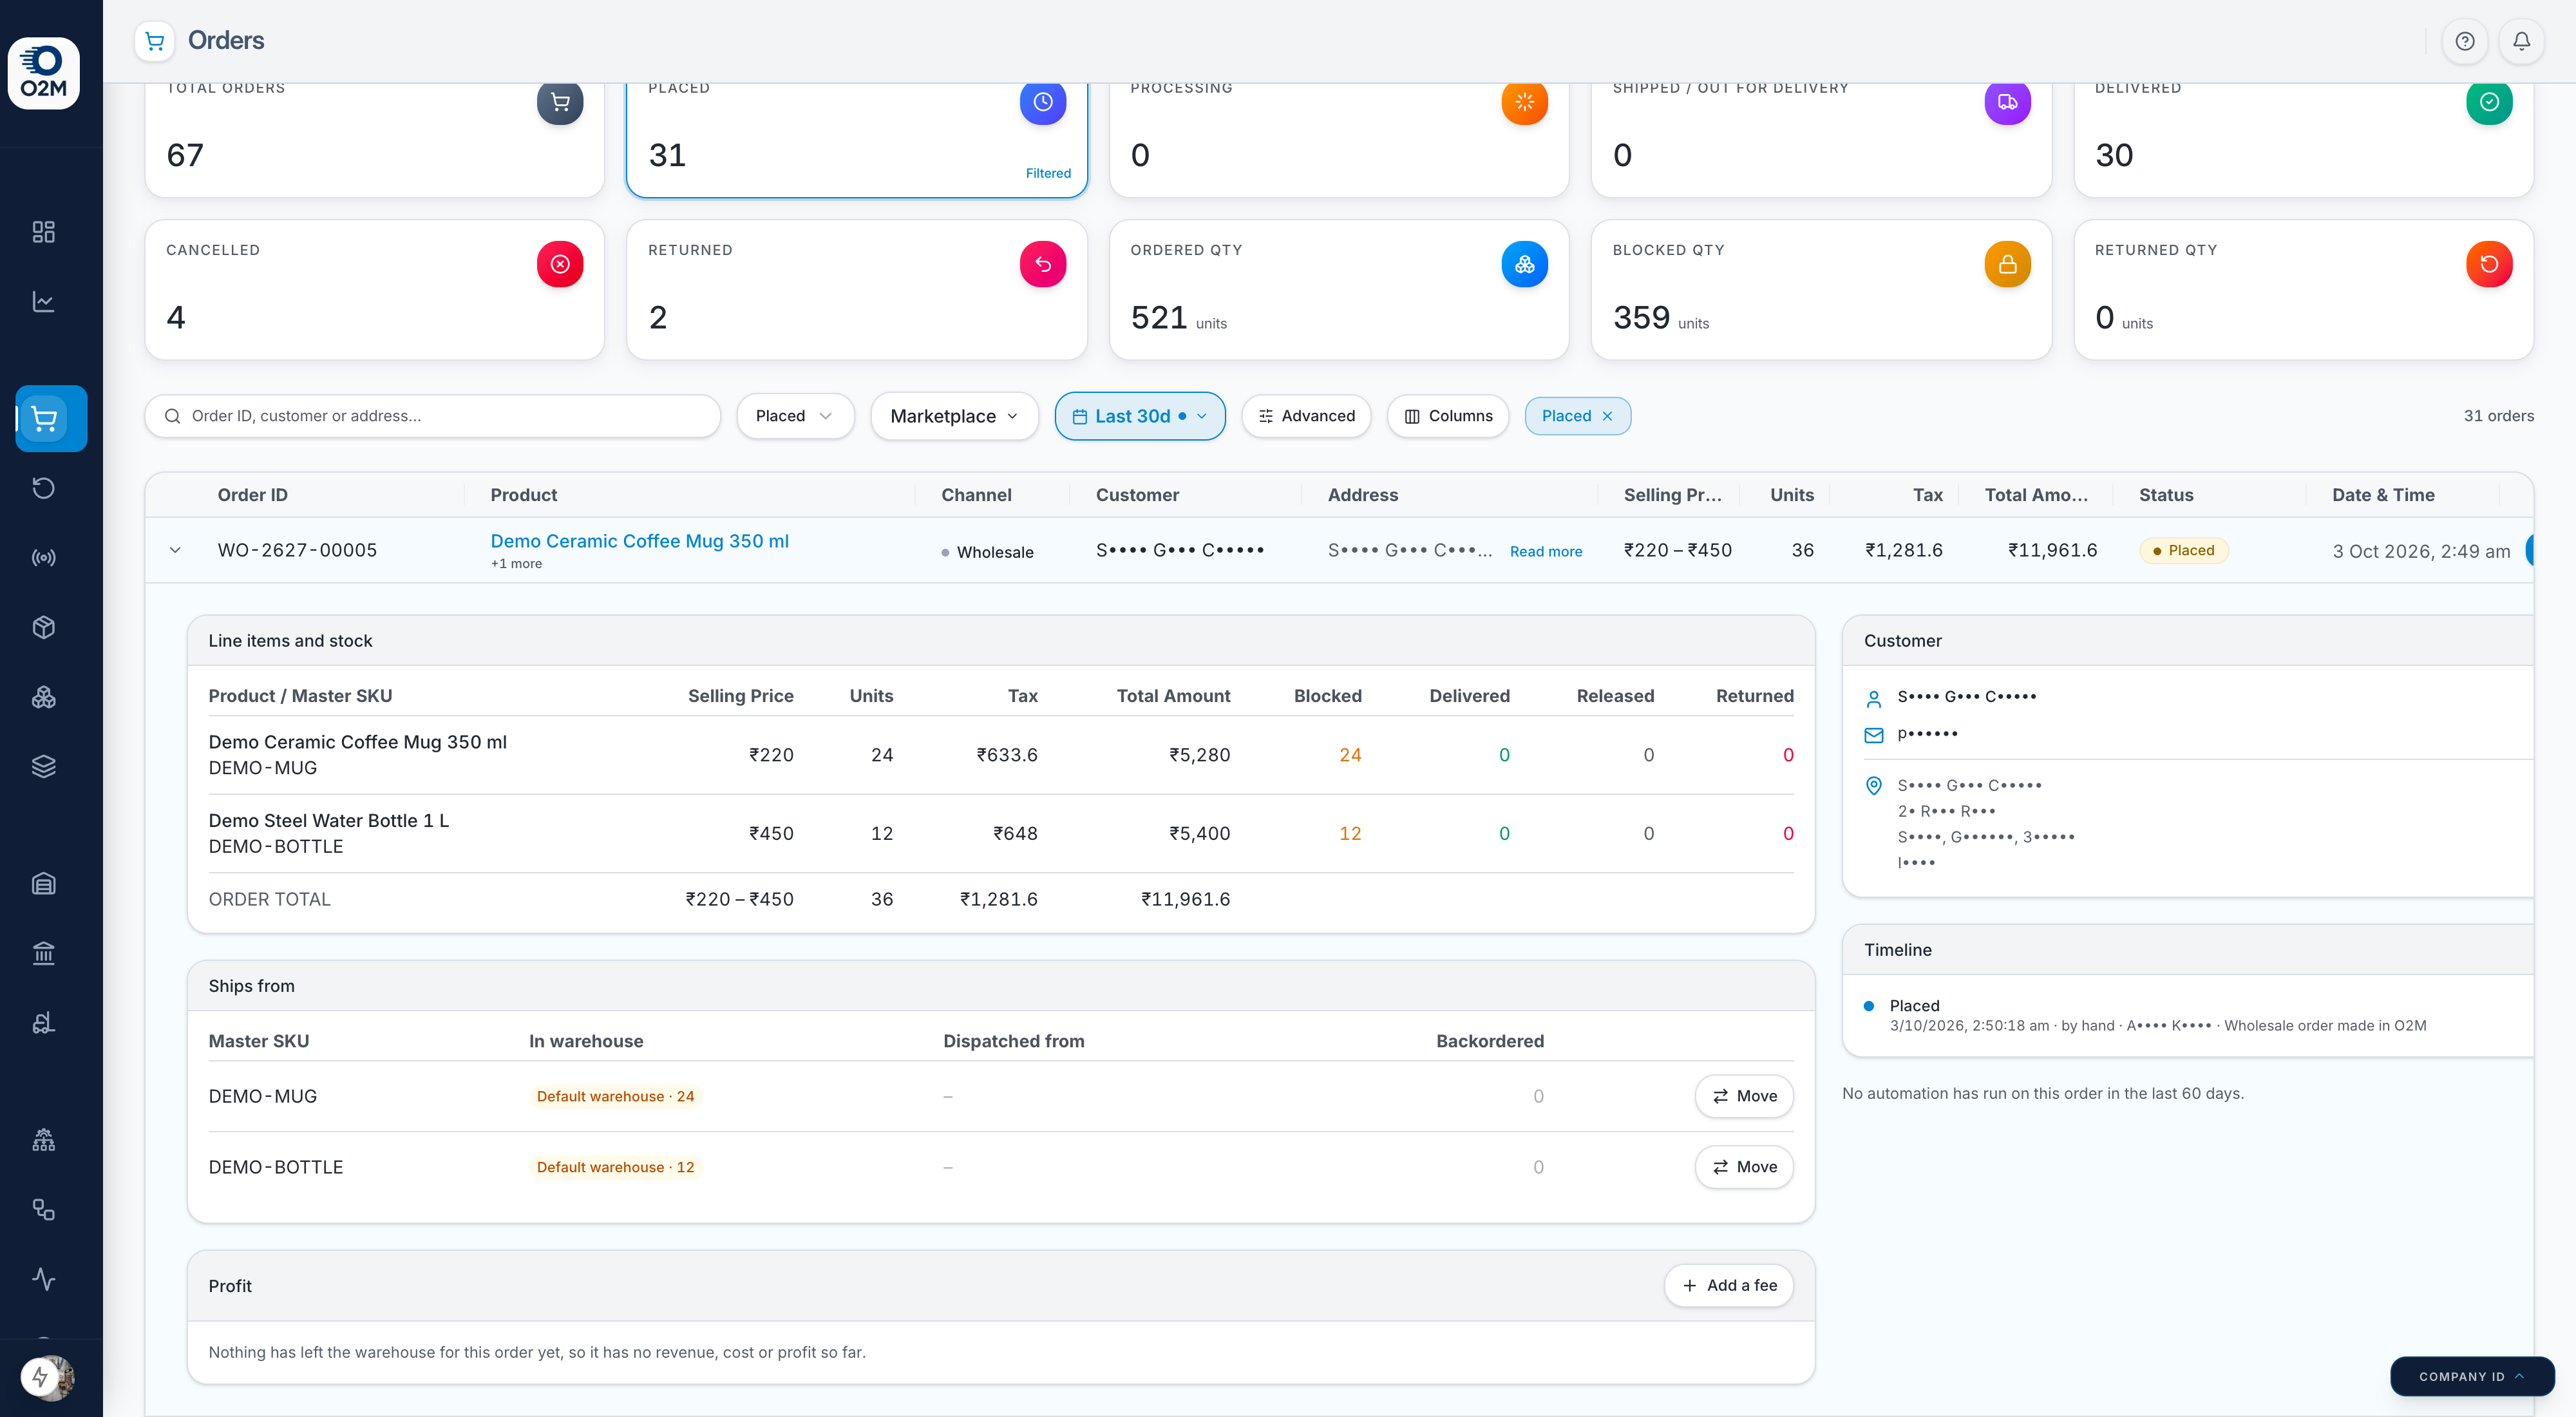
Task: Open the activity pulse sidebar icon
Action: tap(44, 1279)
